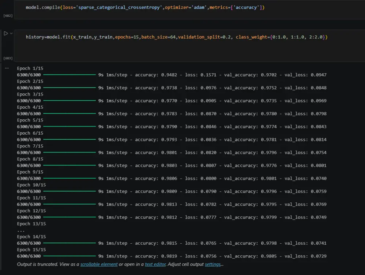Click the Epoch 15 progress bar
365x275 pixels.
[69, 256]
